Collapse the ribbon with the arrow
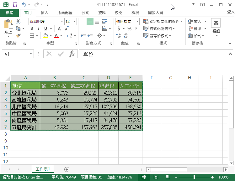The height and width of the screenshot is (181, 235). 230,44
